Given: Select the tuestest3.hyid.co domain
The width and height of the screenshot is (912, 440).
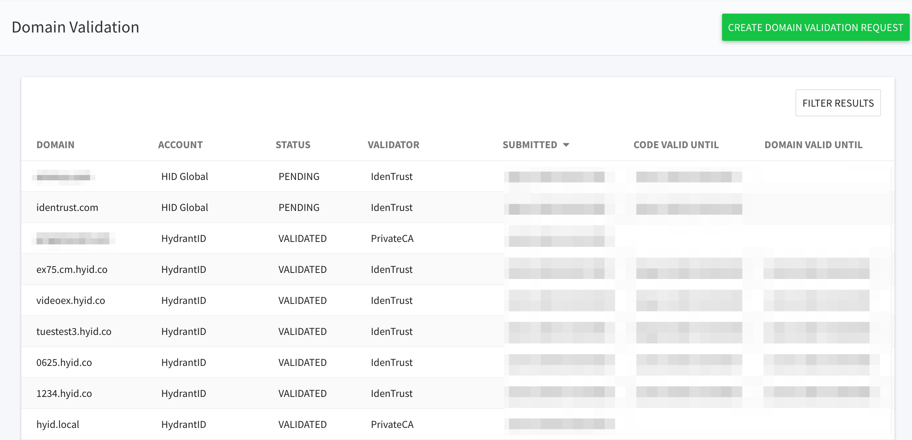Looking at the screenshot, I should click(x=74, y=332).
